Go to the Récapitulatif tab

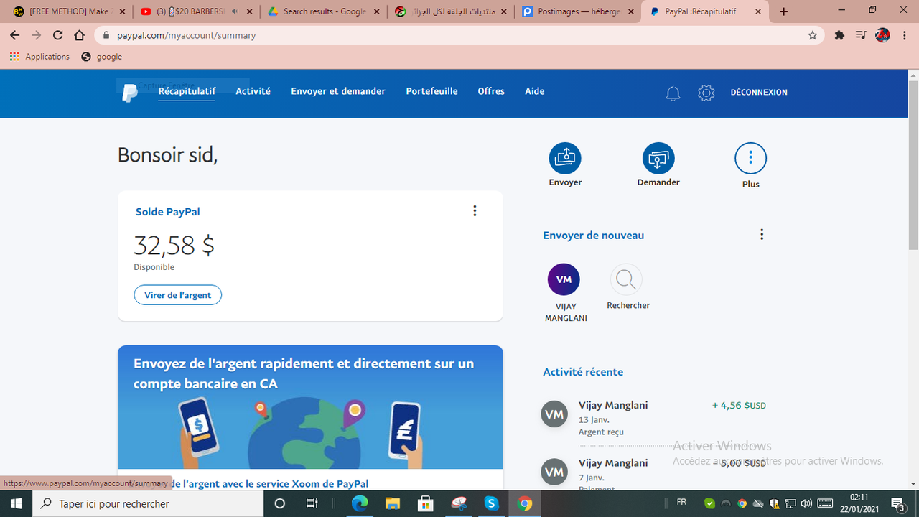coord(187,91)
